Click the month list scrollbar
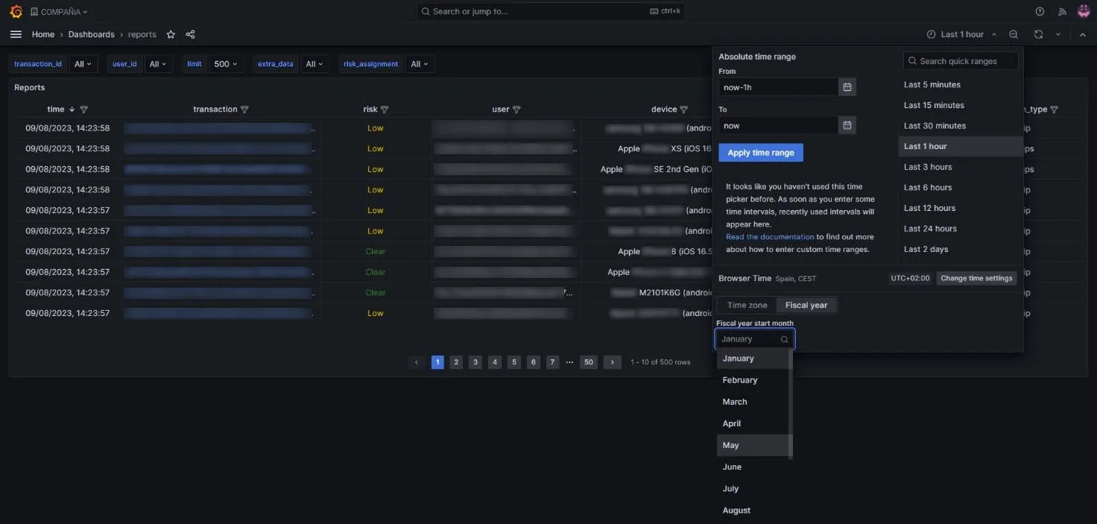 tap(791, 403)
